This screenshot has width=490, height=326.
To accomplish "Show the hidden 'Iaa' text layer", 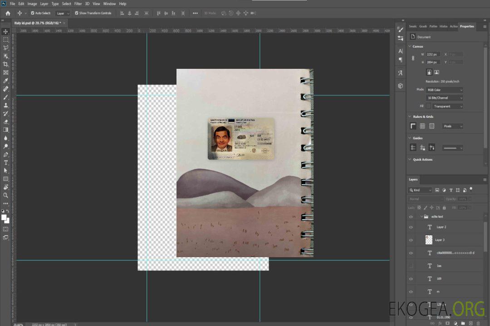I will [411, 266].
